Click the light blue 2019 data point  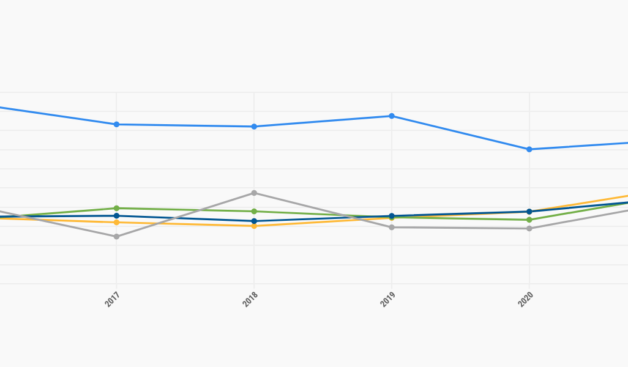point(392,116)
